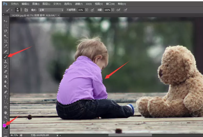The height and width of the screenshot is (137, 203).
Task: Expand the opacity 31% slider arrow
Action: point(86,10)
